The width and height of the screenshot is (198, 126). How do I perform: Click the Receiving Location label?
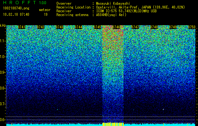(x=73, y=7)
